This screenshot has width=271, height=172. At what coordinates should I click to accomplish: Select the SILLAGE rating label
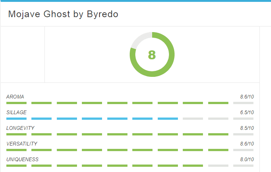point(16,112)
